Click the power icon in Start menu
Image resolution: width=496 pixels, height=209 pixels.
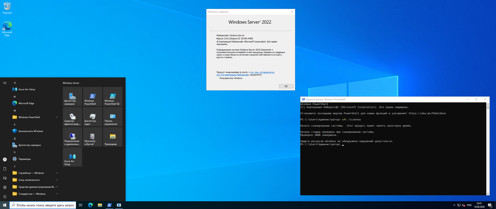pos(5,196)
